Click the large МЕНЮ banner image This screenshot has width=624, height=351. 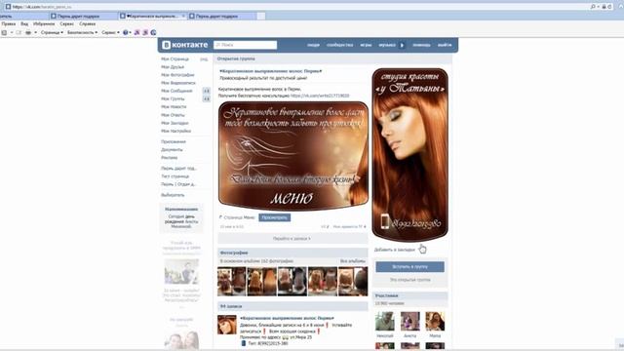coord(292,156)
